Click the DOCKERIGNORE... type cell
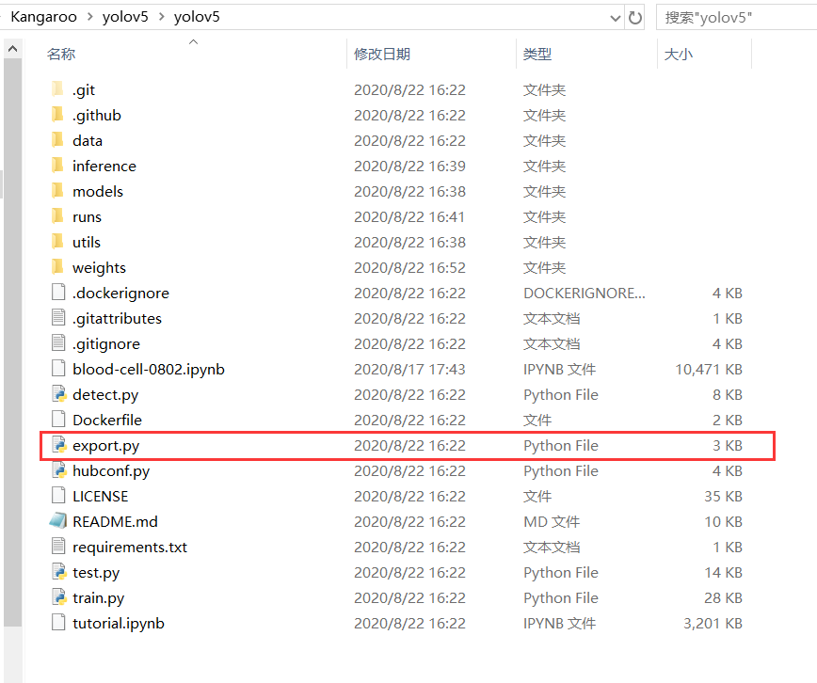 click(x=585, y=294)
